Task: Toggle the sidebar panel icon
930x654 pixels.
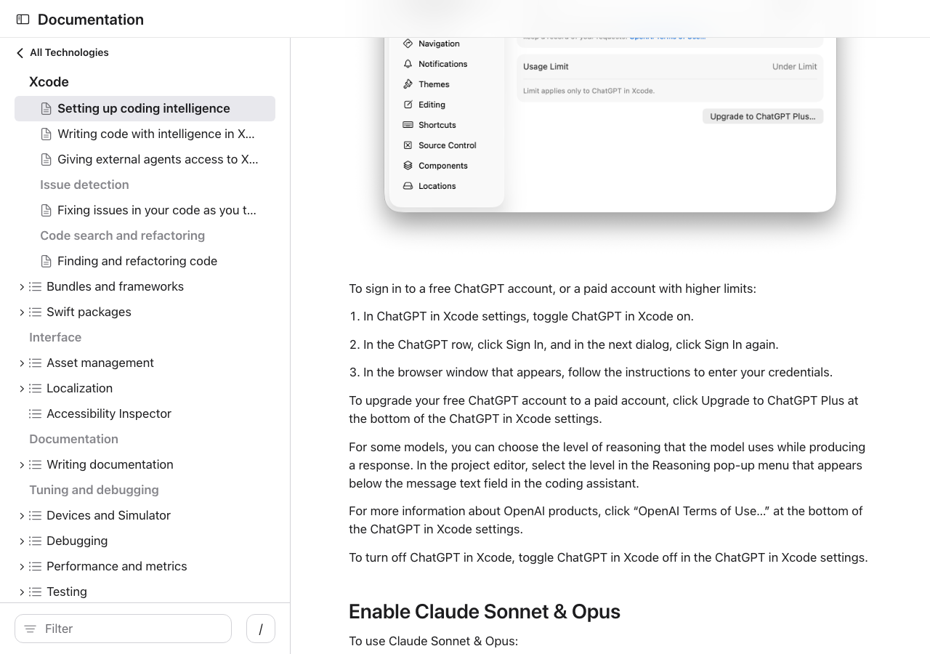Action: coord(23,20)
